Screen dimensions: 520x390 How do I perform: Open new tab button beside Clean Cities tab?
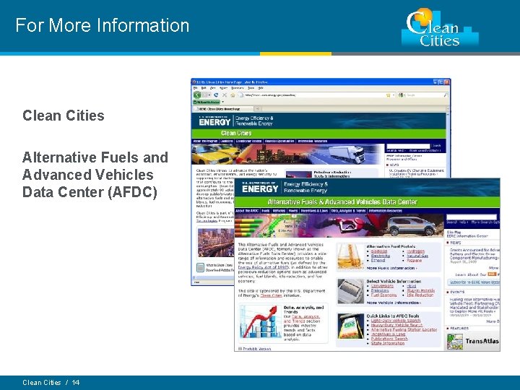257,109
